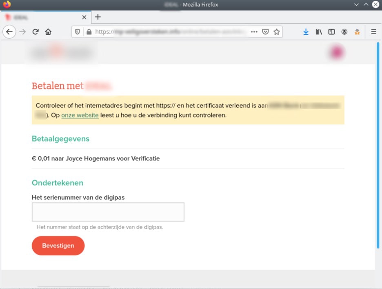This screenshot has width=382, height=289.
Task: Open the Firefox hamburger menu
Action: [x=373, y=31]
